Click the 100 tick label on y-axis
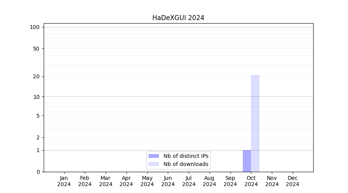 click(x=35, y=27)
